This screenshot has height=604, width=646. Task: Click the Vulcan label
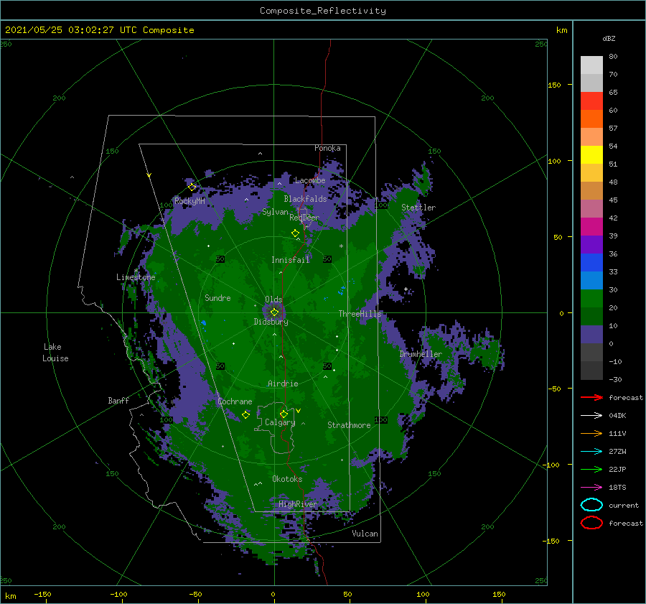(x=365, y=534)
